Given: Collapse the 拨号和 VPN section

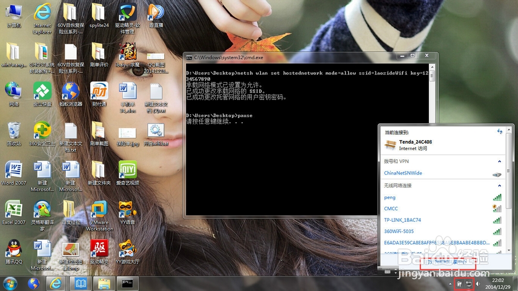Looking at the screenshot, I should click(x=499, y=161).
